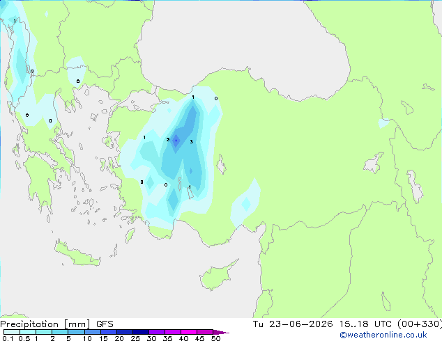Open the weatheronline.co.uk link

click(x=383, y=335)
